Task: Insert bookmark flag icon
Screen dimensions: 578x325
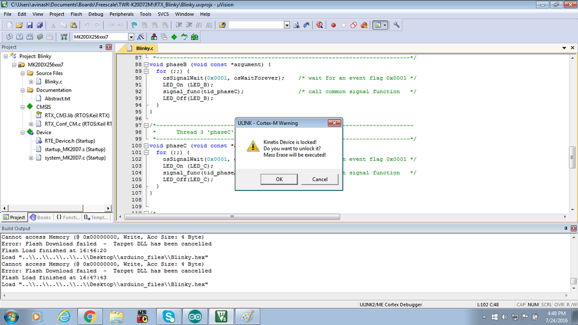Action: tap(134, 25)
